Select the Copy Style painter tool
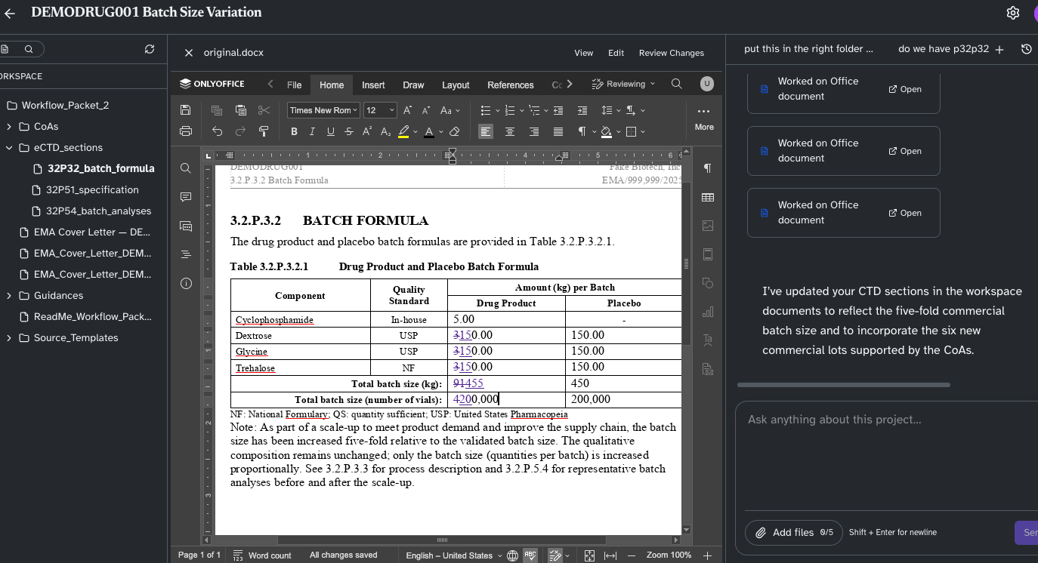The width and height of the screenshot is (1038, 563). point(264,131)
